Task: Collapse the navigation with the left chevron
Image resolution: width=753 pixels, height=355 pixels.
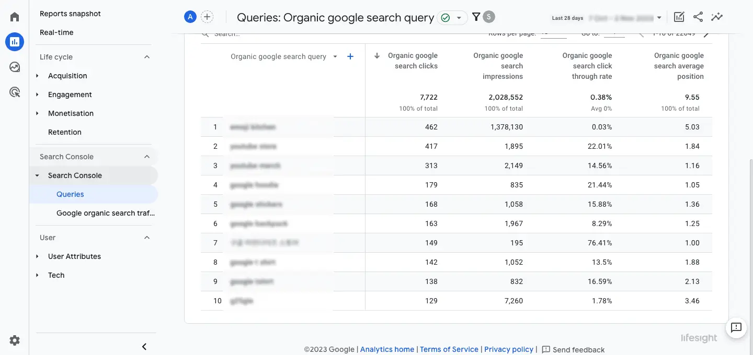Action: [x=144, y=347]
